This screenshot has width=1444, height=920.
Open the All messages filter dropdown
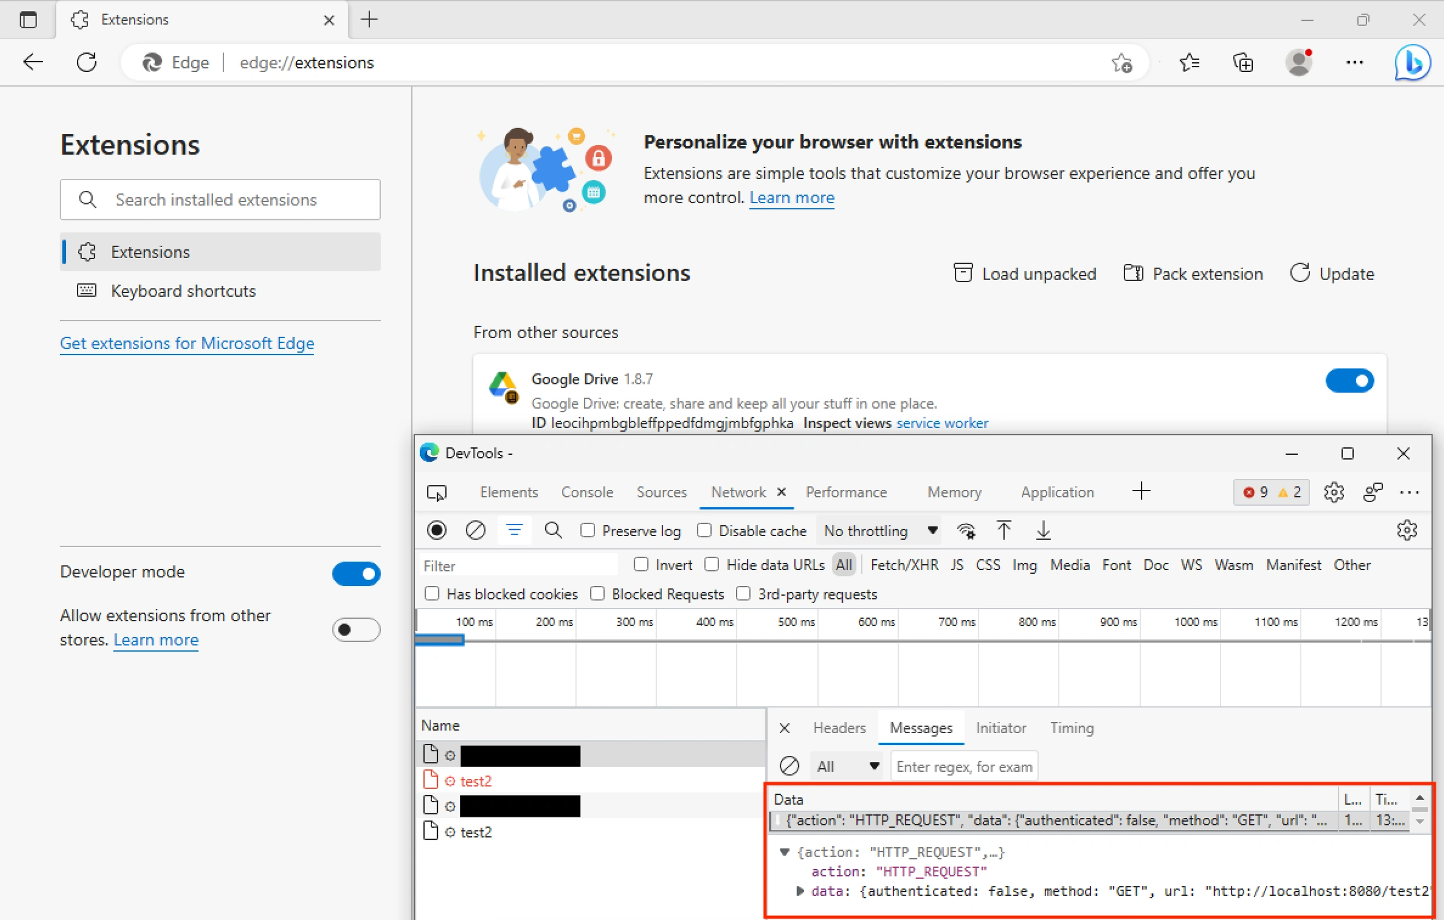point(846,765)
